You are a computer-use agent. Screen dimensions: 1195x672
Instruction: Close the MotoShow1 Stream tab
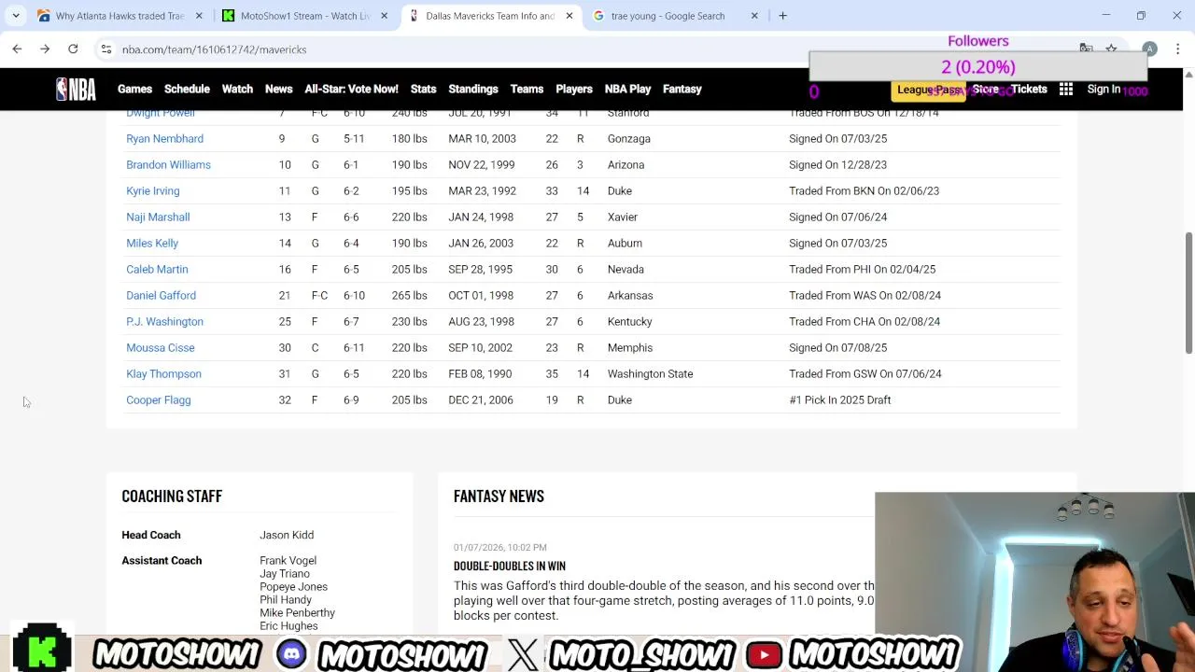tap(384, 16)
